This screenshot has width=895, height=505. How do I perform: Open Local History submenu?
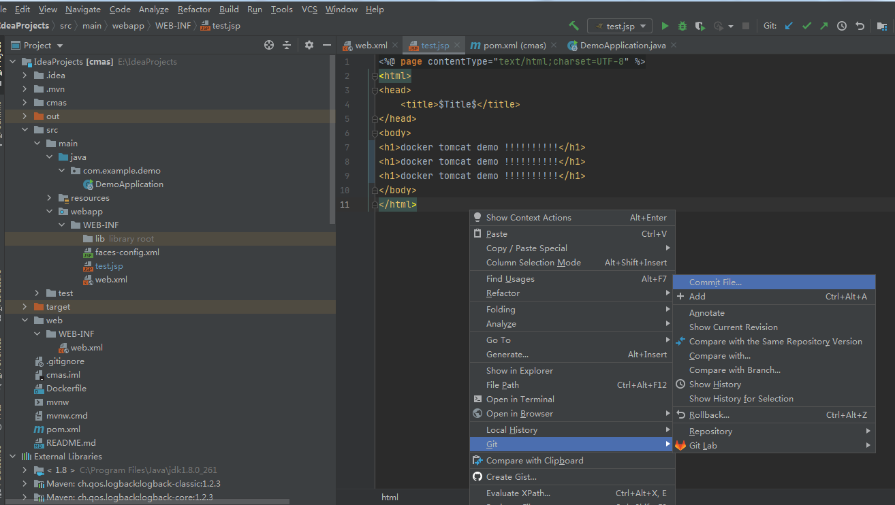[x=571, y=429]
